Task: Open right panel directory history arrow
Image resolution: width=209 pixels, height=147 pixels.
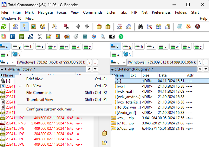Action: [206, 69]
